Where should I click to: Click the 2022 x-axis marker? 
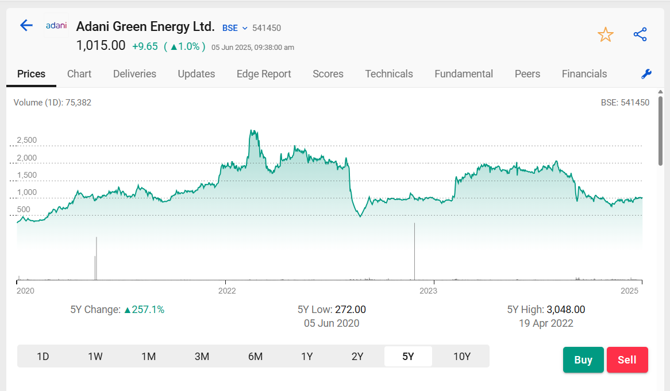(227, 291)
